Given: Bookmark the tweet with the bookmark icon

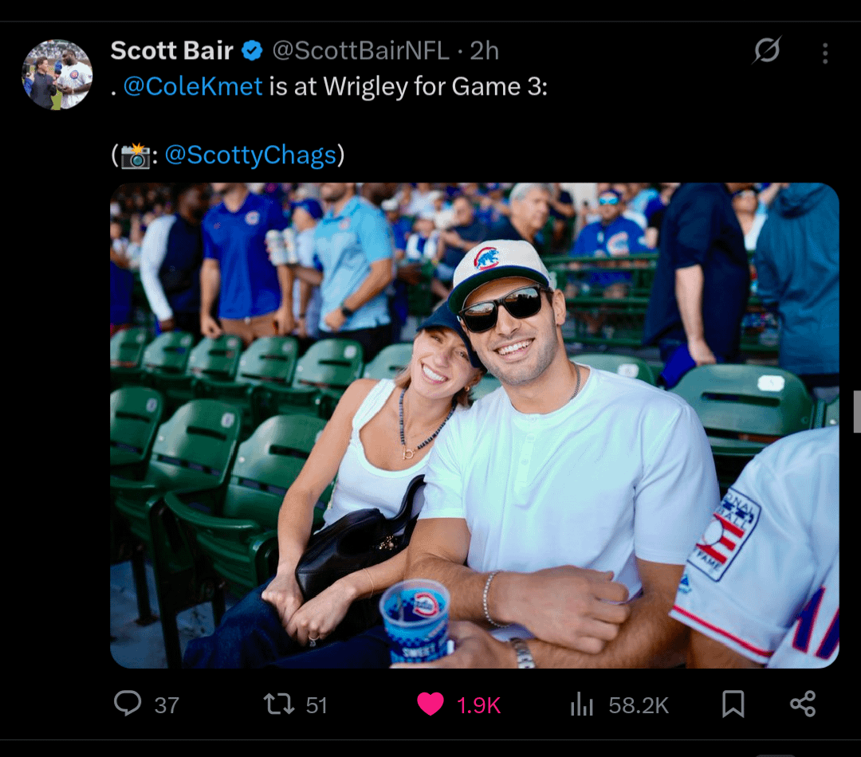Looking at the screenshot, I should pyautogui.click(x=730, y=704).
